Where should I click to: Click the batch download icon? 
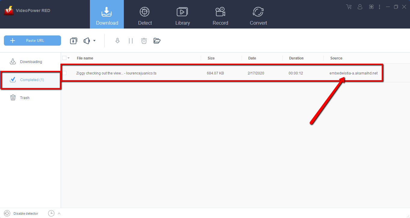[x=73, y=41]
